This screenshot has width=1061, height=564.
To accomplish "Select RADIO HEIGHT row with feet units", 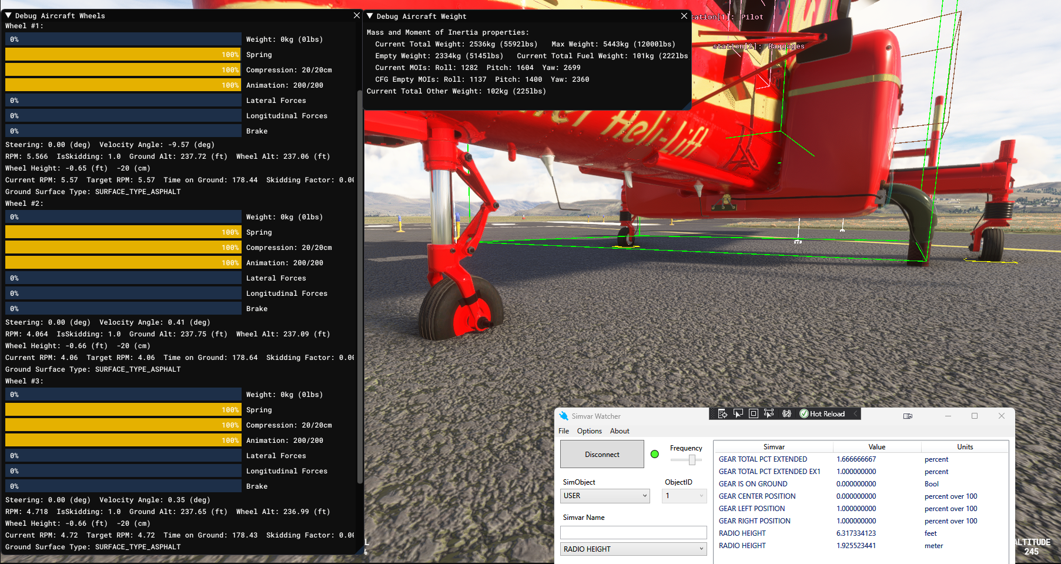I will click(x=862, y=533).
